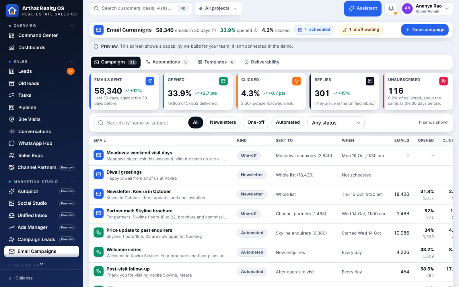The width and height of the screenshot is (459, 287).
Task: Click the Unsubscribed card person icon
Action: (x=444, y=81)
